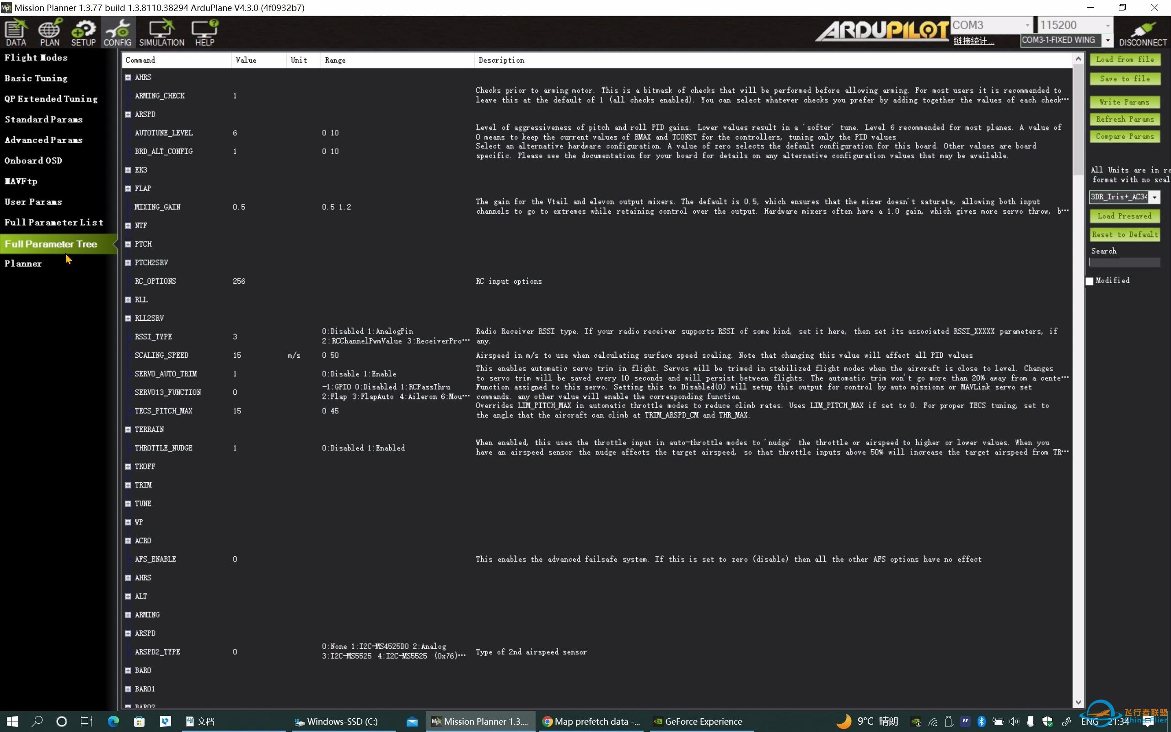The width and height of the screenshot is (1171, 732).
Task: Click the Load from file button
Action: point(1124,59)
